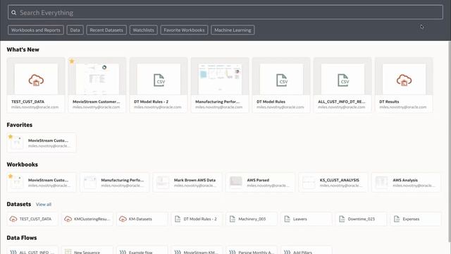Click Machinery_003 dataset name
The width and height of the screenshot is (451, 254).
(252, 219)
